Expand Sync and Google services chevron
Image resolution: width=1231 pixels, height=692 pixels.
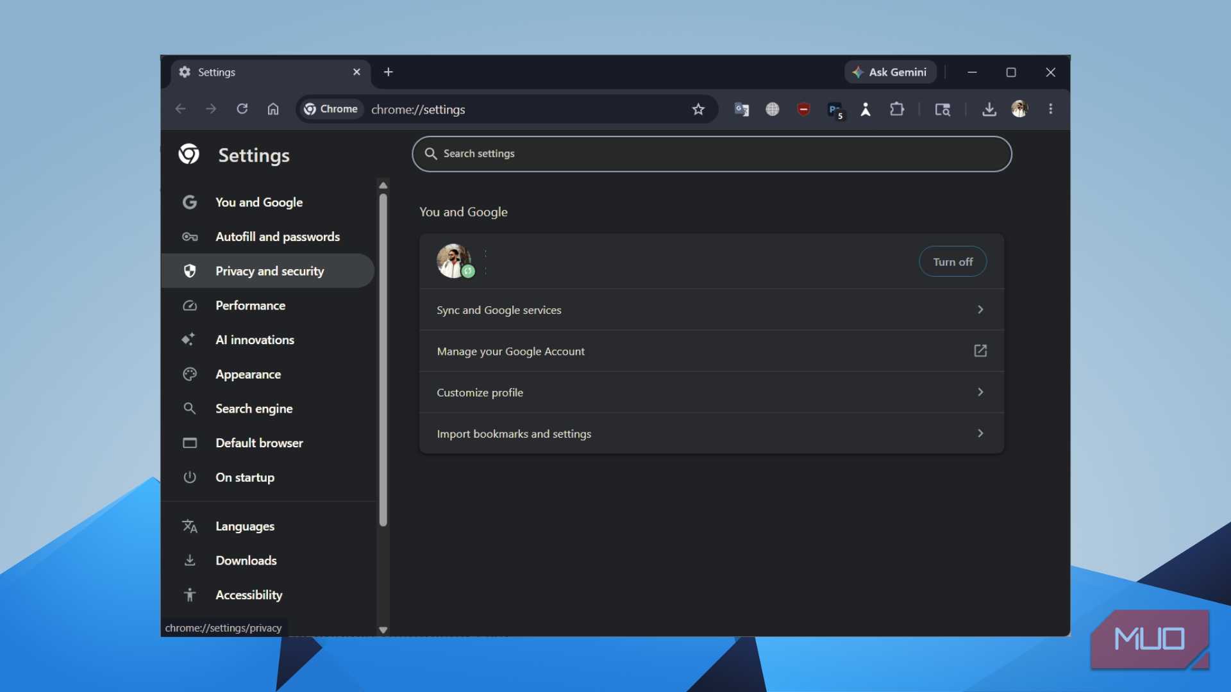tap(980, 309)
